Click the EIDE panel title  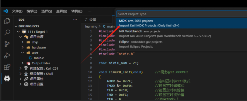pyautogui.click(x=22, y=20)
